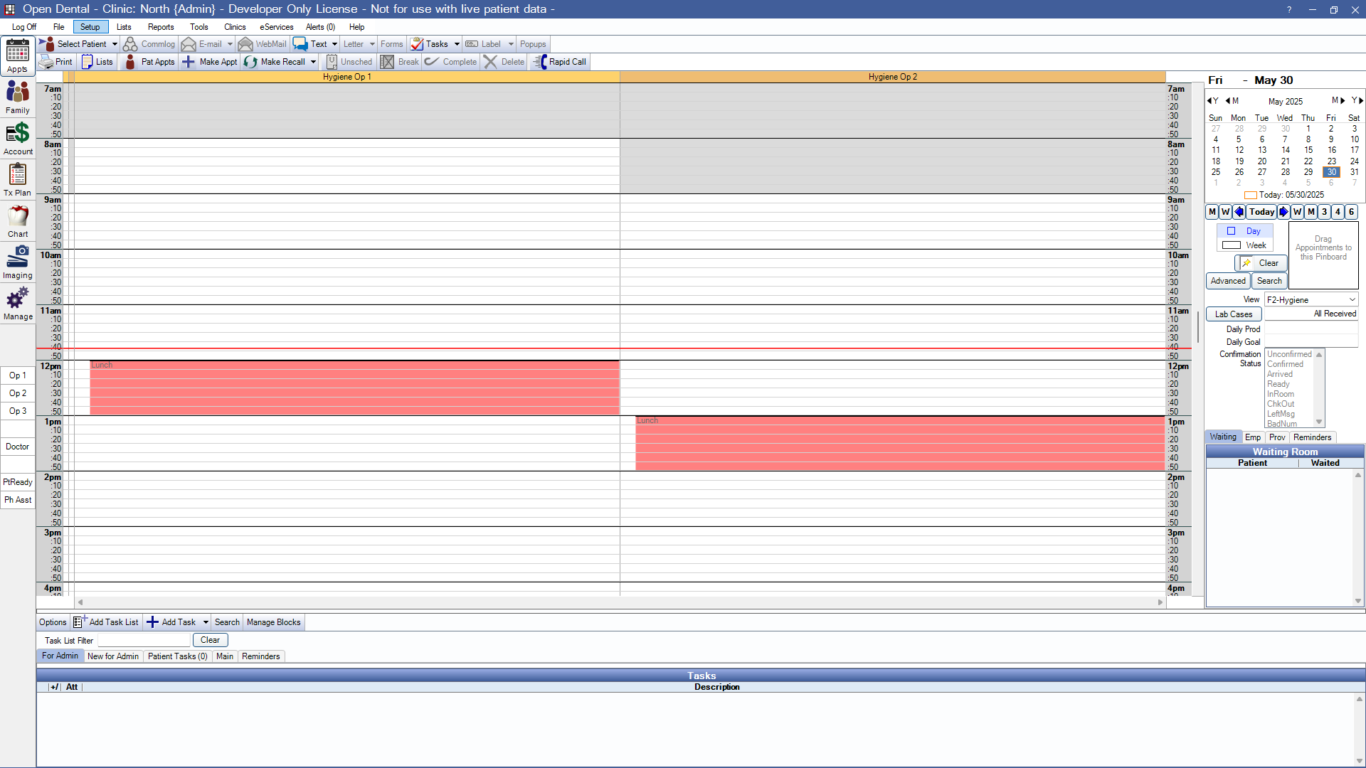Viewport: 1366px width, 768px height.
Task: Click the Manage Blocks button
Action: click(x=273, y=622)
